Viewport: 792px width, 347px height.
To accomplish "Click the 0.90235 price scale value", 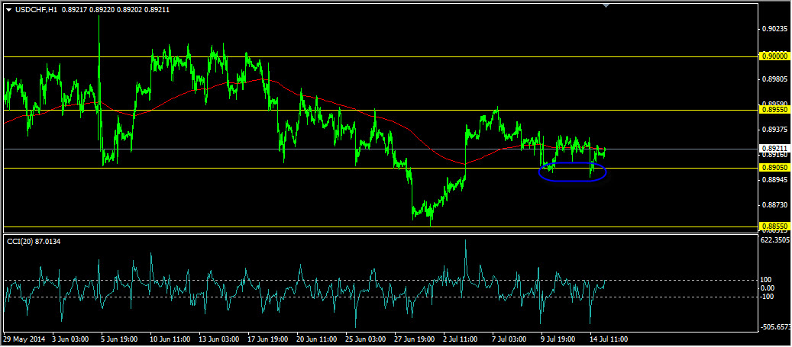I will coord(774,29).
